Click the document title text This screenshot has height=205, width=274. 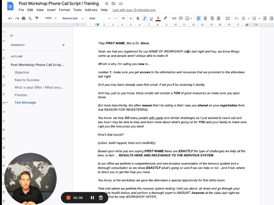coord(59,4)
